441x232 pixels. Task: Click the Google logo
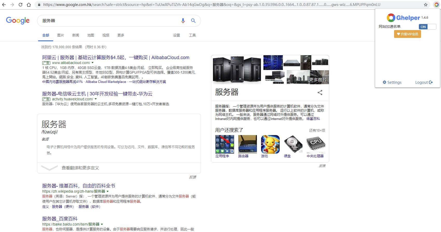18,20
